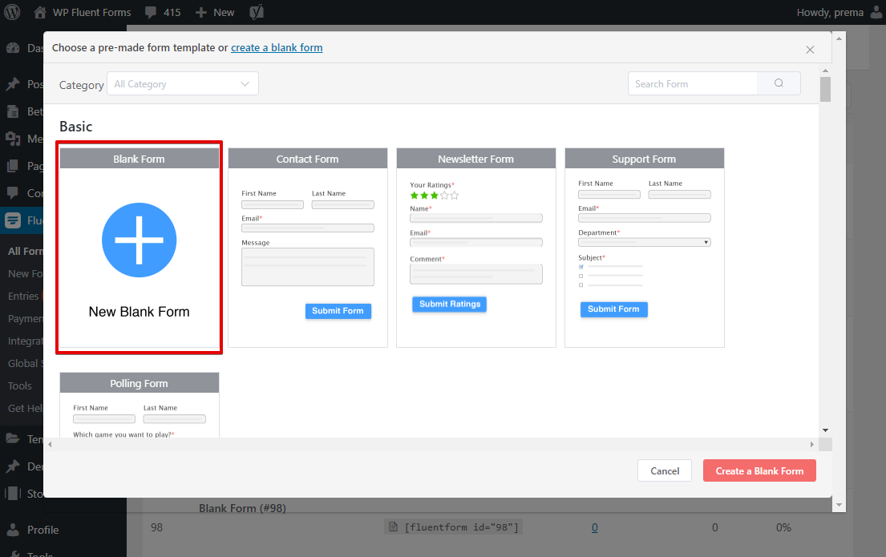Image resolution: width=886 pixels, height=557 pixels.
Task: Open the Profile user icon in sidebar
Action: [13, 530]
